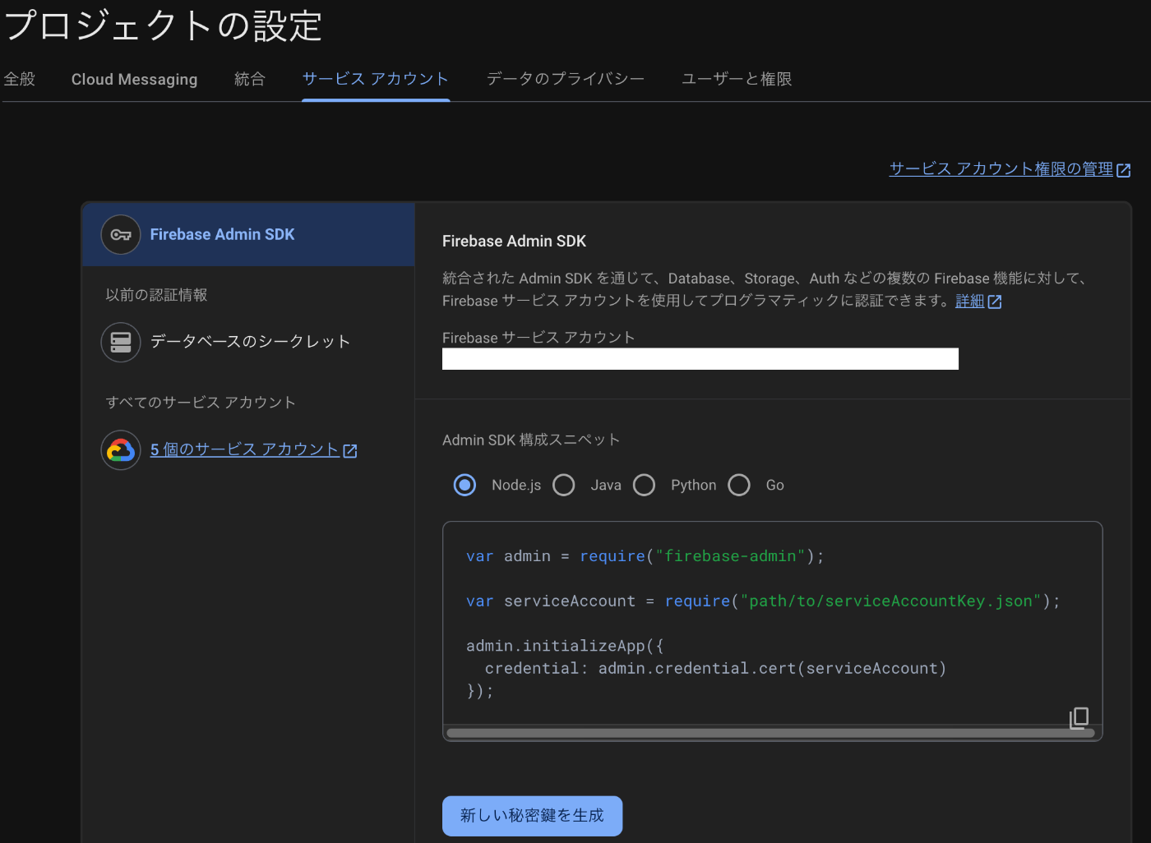1151x843 pixels.
Task: Choose the Go radio option
Action: click(x=739, y=485)
